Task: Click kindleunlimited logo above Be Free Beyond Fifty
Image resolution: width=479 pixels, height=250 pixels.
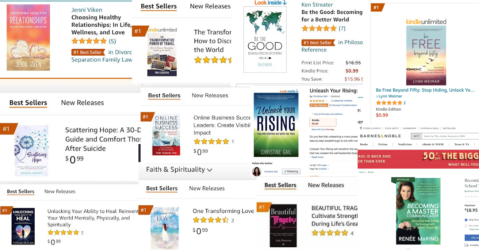Action: tap(426, 21)
